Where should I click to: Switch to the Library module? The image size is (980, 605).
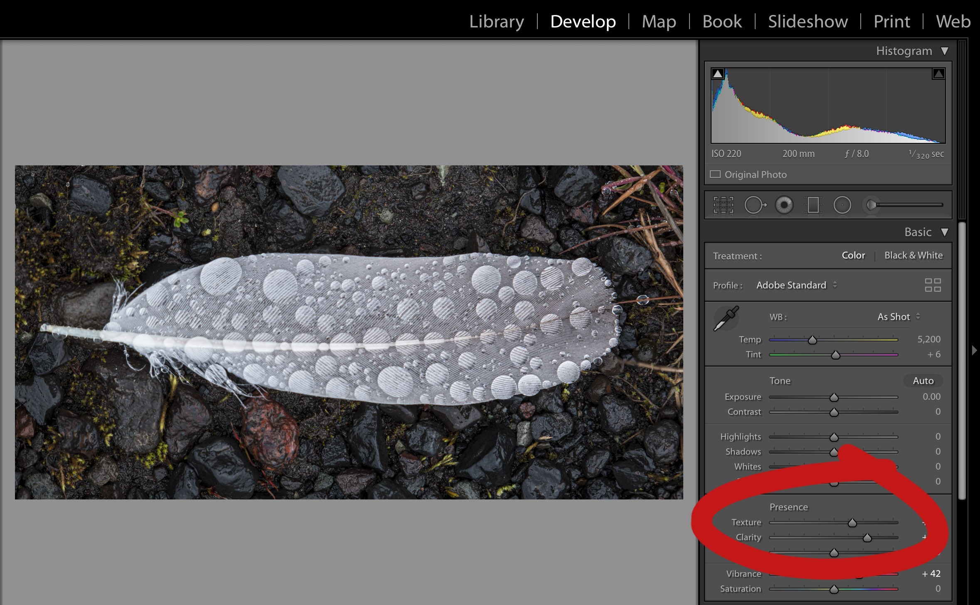[496, 22]
